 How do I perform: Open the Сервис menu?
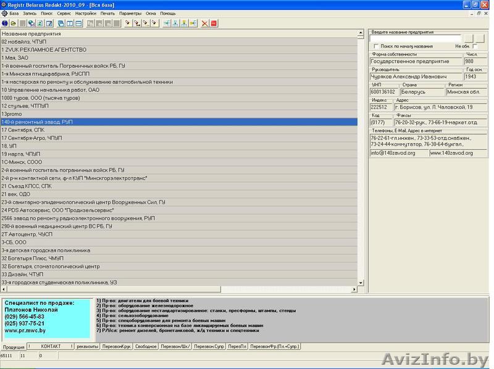(x=64, y=13)
